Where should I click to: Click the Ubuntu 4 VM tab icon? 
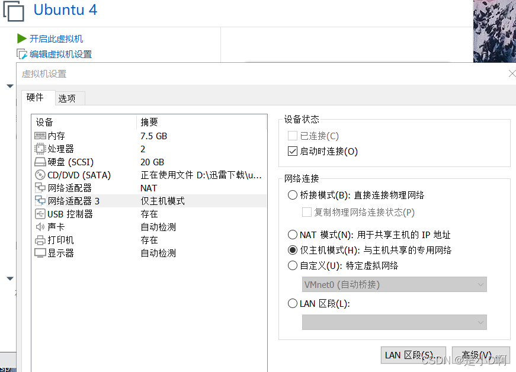point(14,11)
